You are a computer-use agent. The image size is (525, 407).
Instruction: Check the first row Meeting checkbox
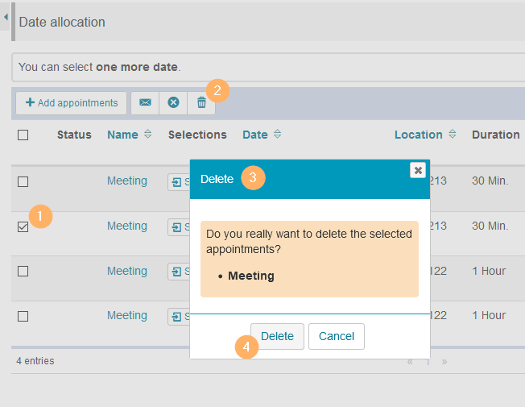pyautogui.click(x=23, y=181)
